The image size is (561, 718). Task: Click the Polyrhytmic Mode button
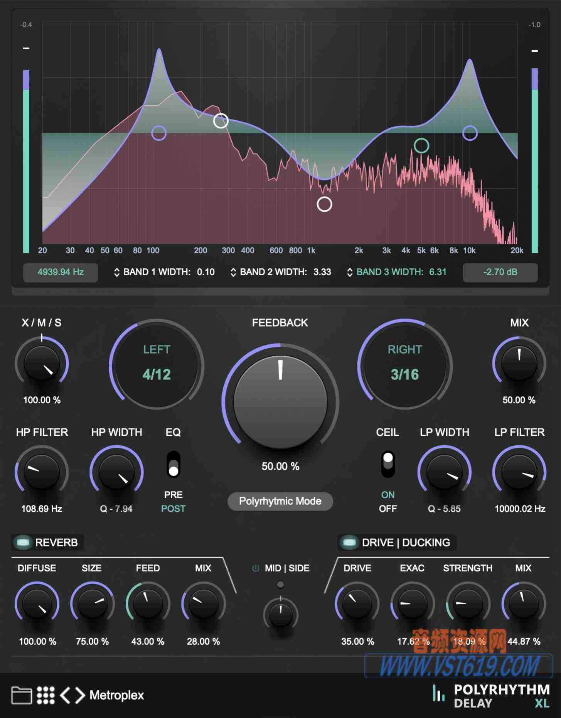click(280, 501)
